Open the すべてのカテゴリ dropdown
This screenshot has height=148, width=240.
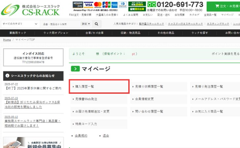(20, 24)
